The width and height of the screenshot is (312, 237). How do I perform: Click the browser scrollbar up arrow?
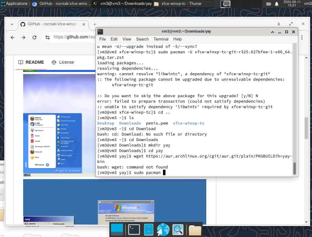click(306, 58)
